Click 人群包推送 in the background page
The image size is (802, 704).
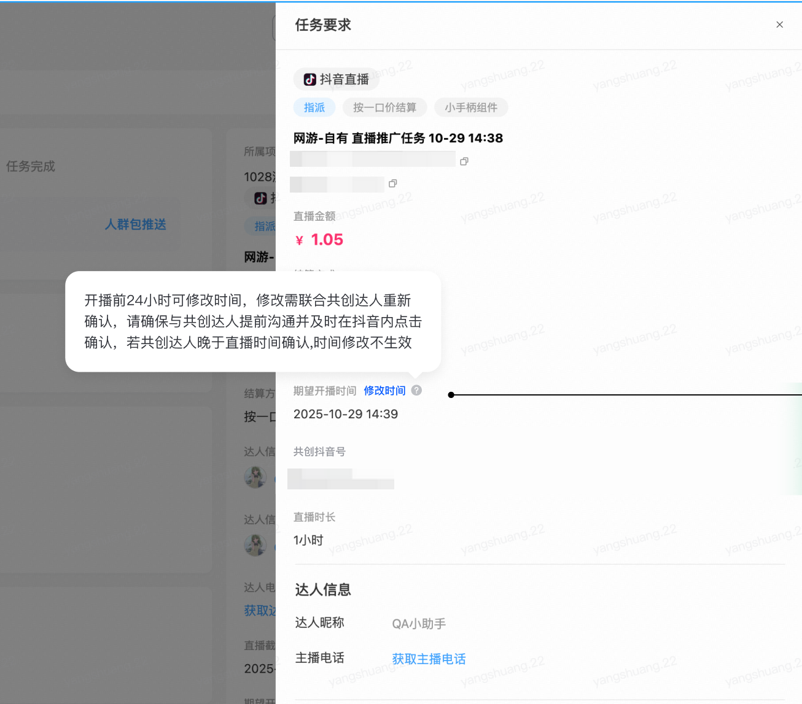point(135,224)
